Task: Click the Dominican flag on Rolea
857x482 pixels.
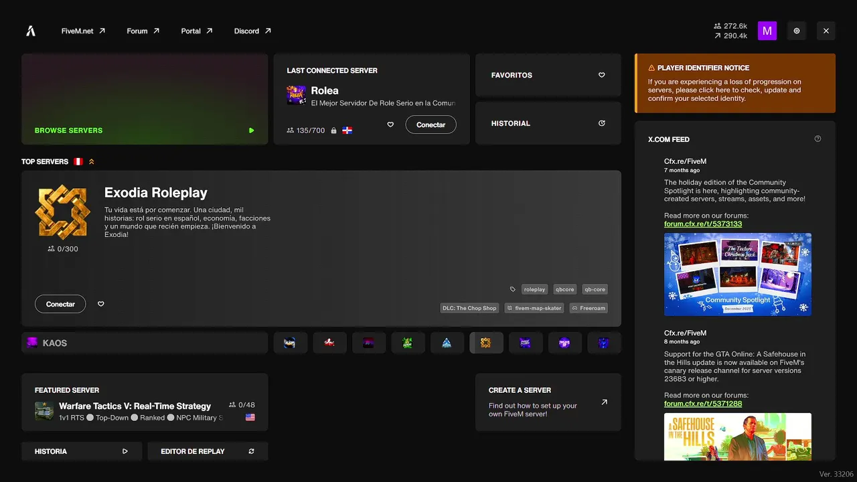Action: (347, 131)
